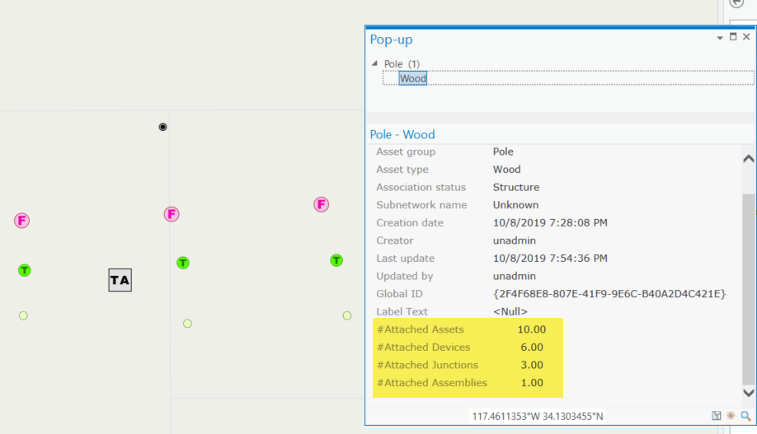Click the #Attached Junctions value 3.00
This screenshot has width=757, height=434.
tap(532, 365)
